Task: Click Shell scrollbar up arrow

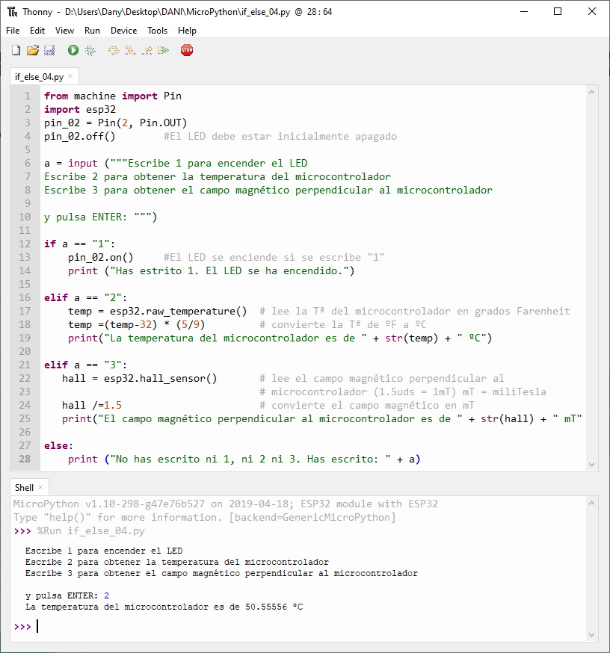Action: (591, 503)
